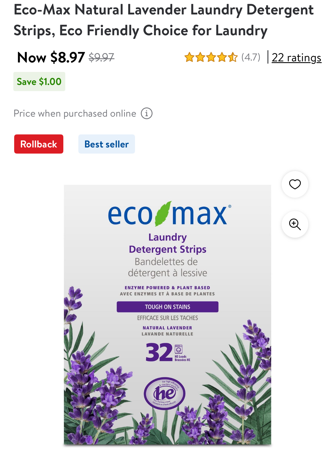Click the purple HE oval logo on package

165,393
